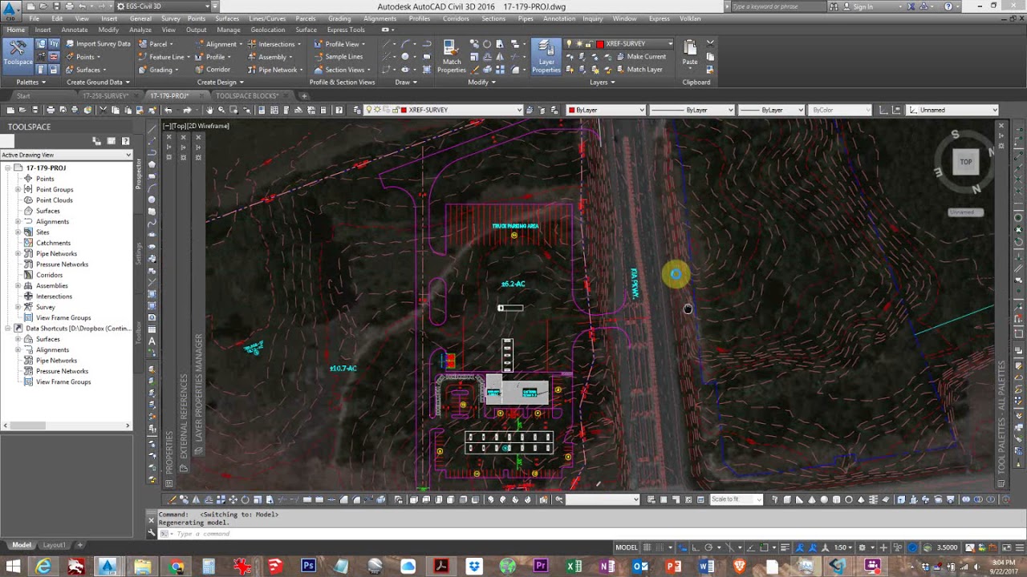Switch to the 17-258-SURVEY drawing tab

pyautogui.click(x=105, y=96)
